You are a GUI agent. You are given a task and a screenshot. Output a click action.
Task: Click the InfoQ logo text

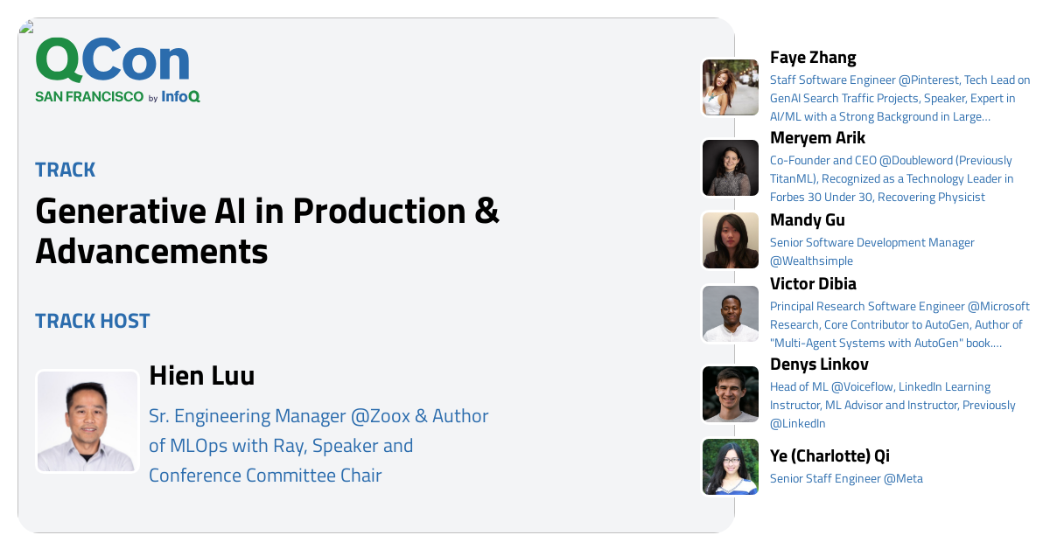click(181, 96)
